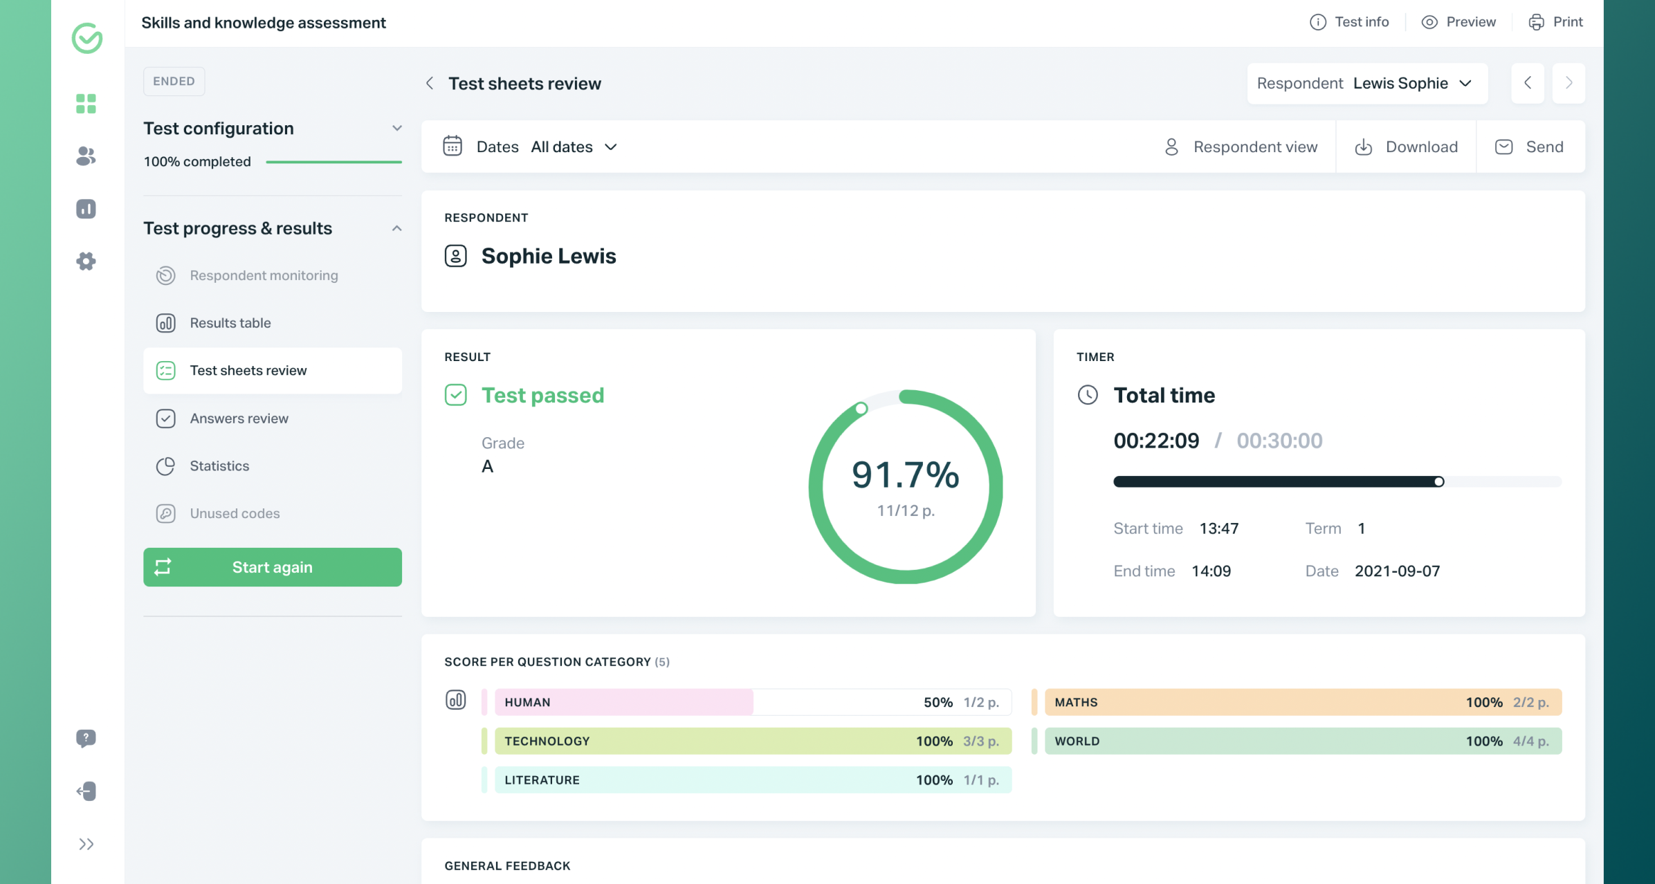Click the Sophie Lewis profile icon
Screen dimensions: 1655x884
[x=455, y=255]
